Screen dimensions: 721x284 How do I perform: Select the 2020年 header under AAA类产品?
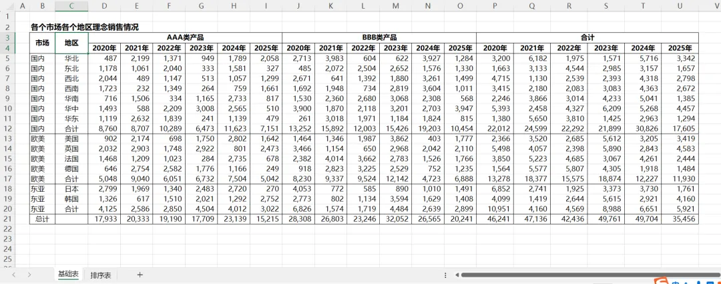104,48
